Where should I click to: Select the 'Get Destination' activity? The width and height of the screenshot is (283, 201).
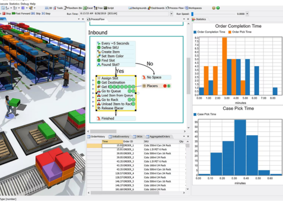pos(116,83)
